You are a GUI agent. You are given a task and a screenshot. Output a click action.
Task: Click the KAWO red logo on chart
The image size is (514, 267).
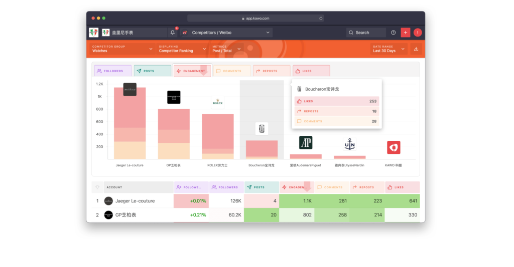click(x=394, y=147)
